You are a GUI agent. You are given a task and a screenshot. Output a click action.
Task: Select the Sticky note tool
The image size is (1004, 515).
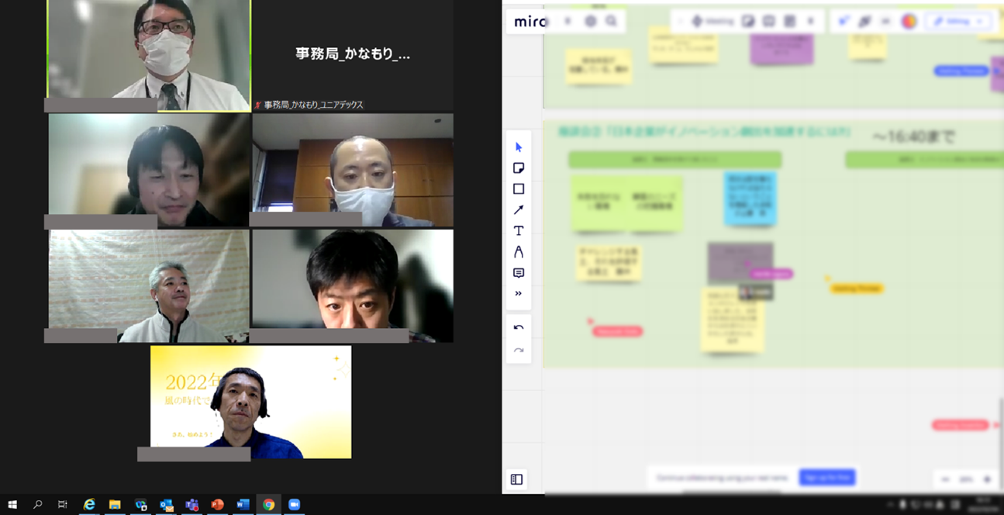[519, 168]
